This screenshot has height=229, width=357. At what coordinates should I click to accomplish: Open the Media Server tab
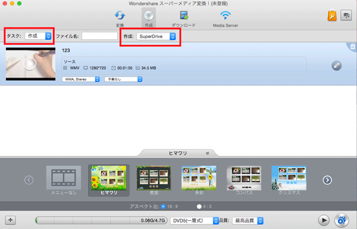(x=225, y=18)
